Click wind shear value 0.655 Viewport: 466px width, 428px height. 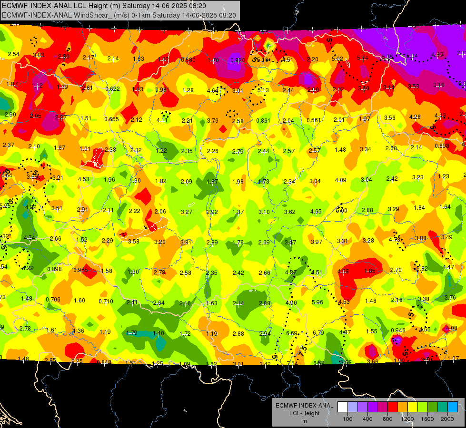(111, 119)
